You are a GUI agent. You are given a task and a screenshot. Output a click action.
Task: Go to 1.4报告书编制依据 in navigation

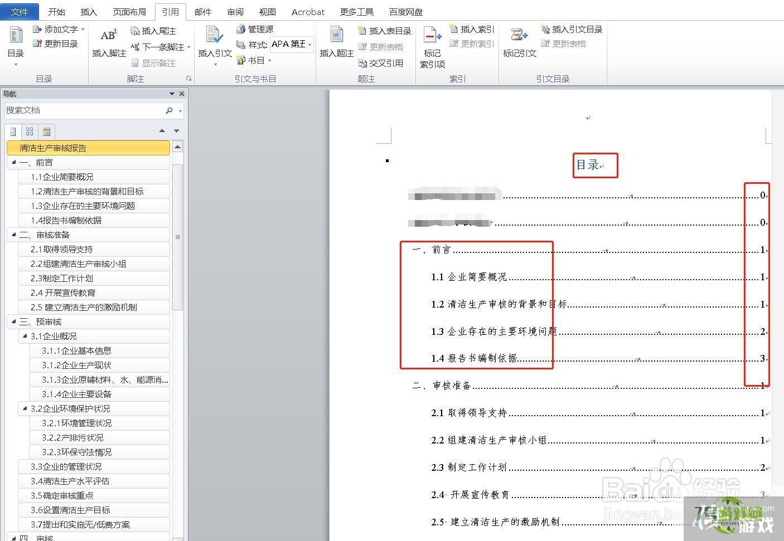[93, 220]
